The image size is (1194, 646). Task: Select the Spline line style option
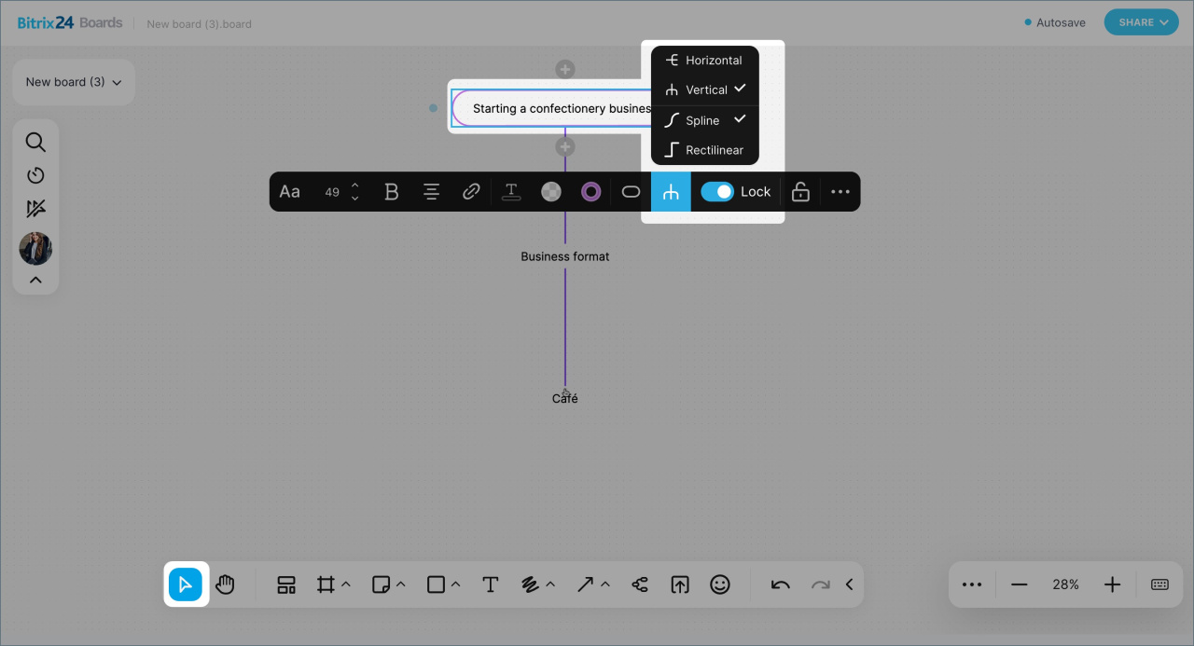tap(704, 120)
